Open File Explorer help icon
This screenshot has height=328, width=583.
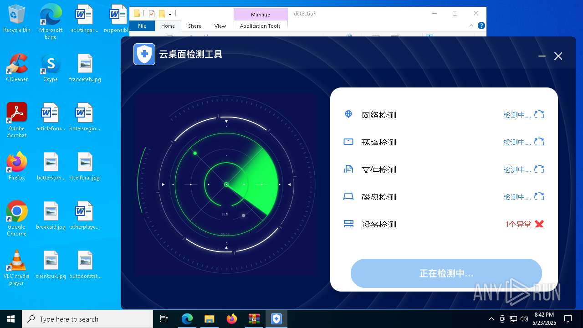point(481,26)
